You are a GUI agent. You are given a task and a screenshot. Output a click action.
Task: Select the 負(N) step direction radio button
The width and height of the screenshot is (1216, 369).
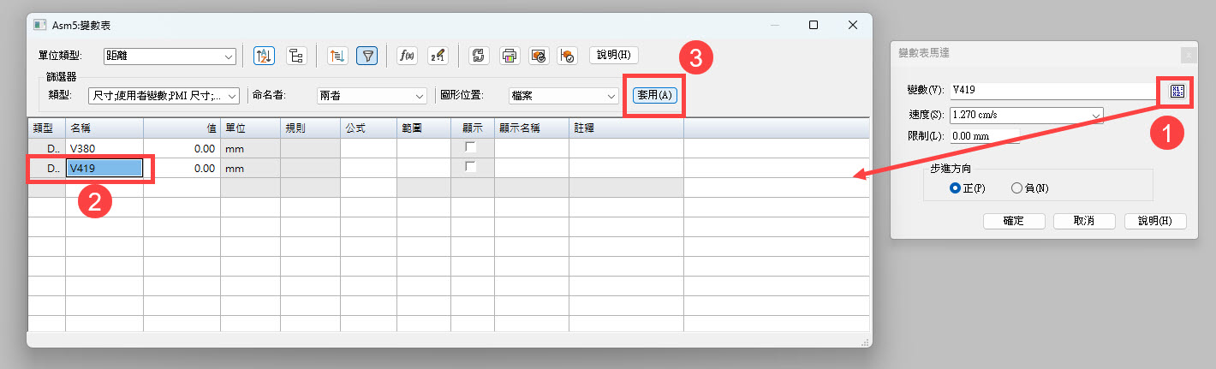[1016, 188]
